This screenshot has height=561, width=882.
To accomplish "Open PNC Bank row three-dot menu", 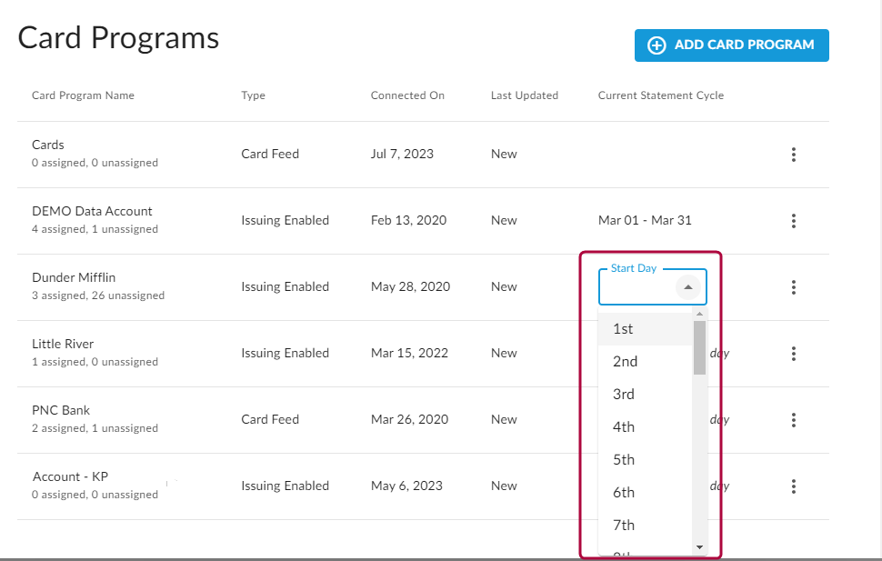I will [794, 420].
